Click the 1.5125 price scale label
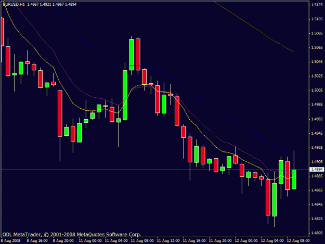325x244 pixels. click(317, 5)
